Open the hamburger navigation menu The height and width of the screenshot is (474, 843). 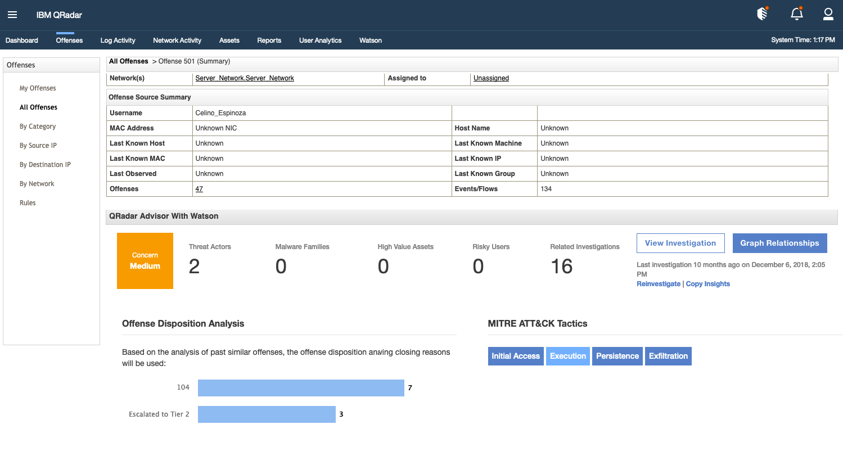[12, 15]
